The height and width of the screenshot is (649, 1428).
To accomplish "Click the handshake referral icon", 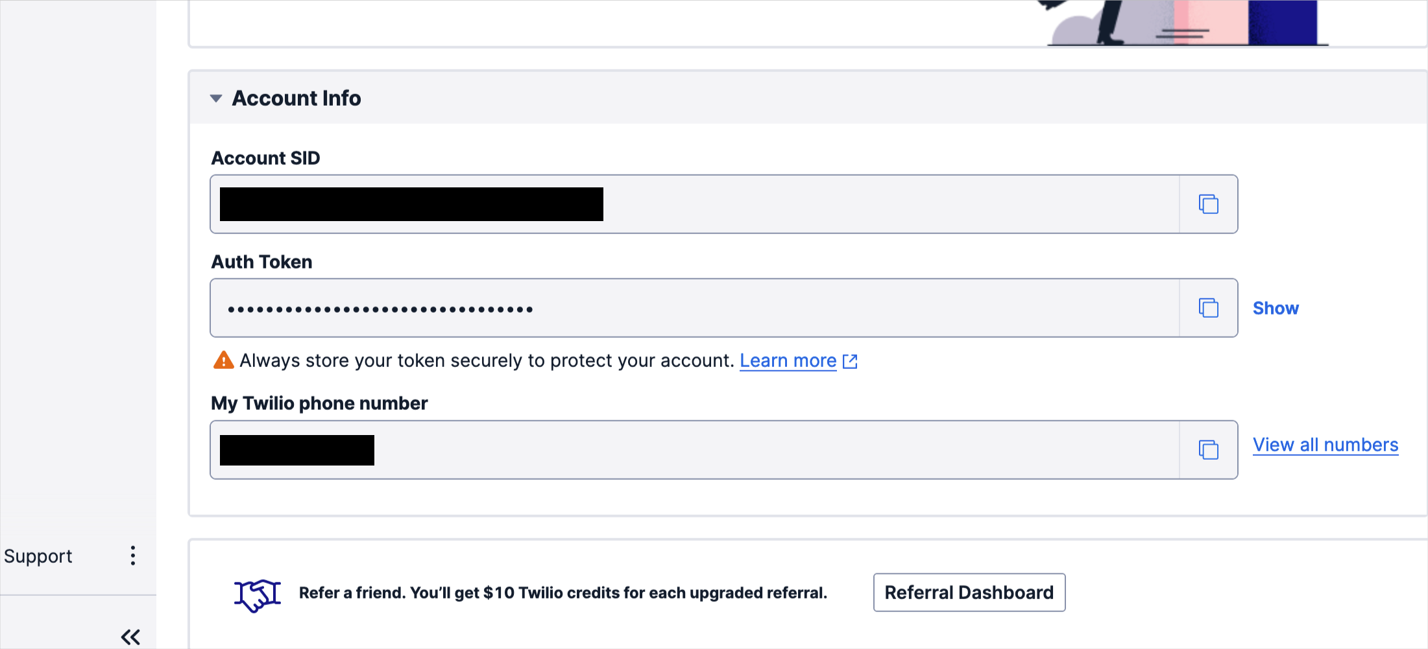I will pos(258,595).
